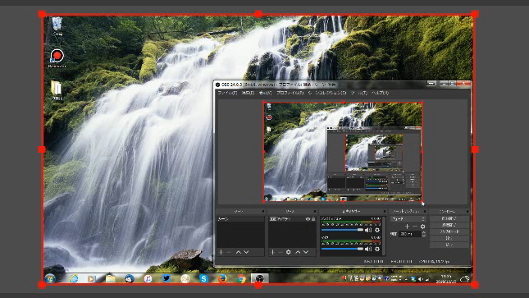Viewport: 529px width, 298px height.
Task: Add a scene transition with the plus icon
Action: click(407, 227)
